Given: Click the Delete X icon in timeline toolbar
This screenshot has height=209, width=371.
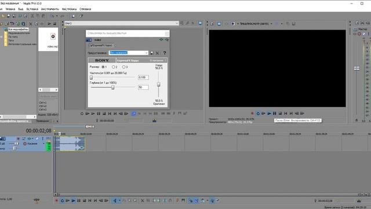Looking at the screenshot, I should (143, 201).
